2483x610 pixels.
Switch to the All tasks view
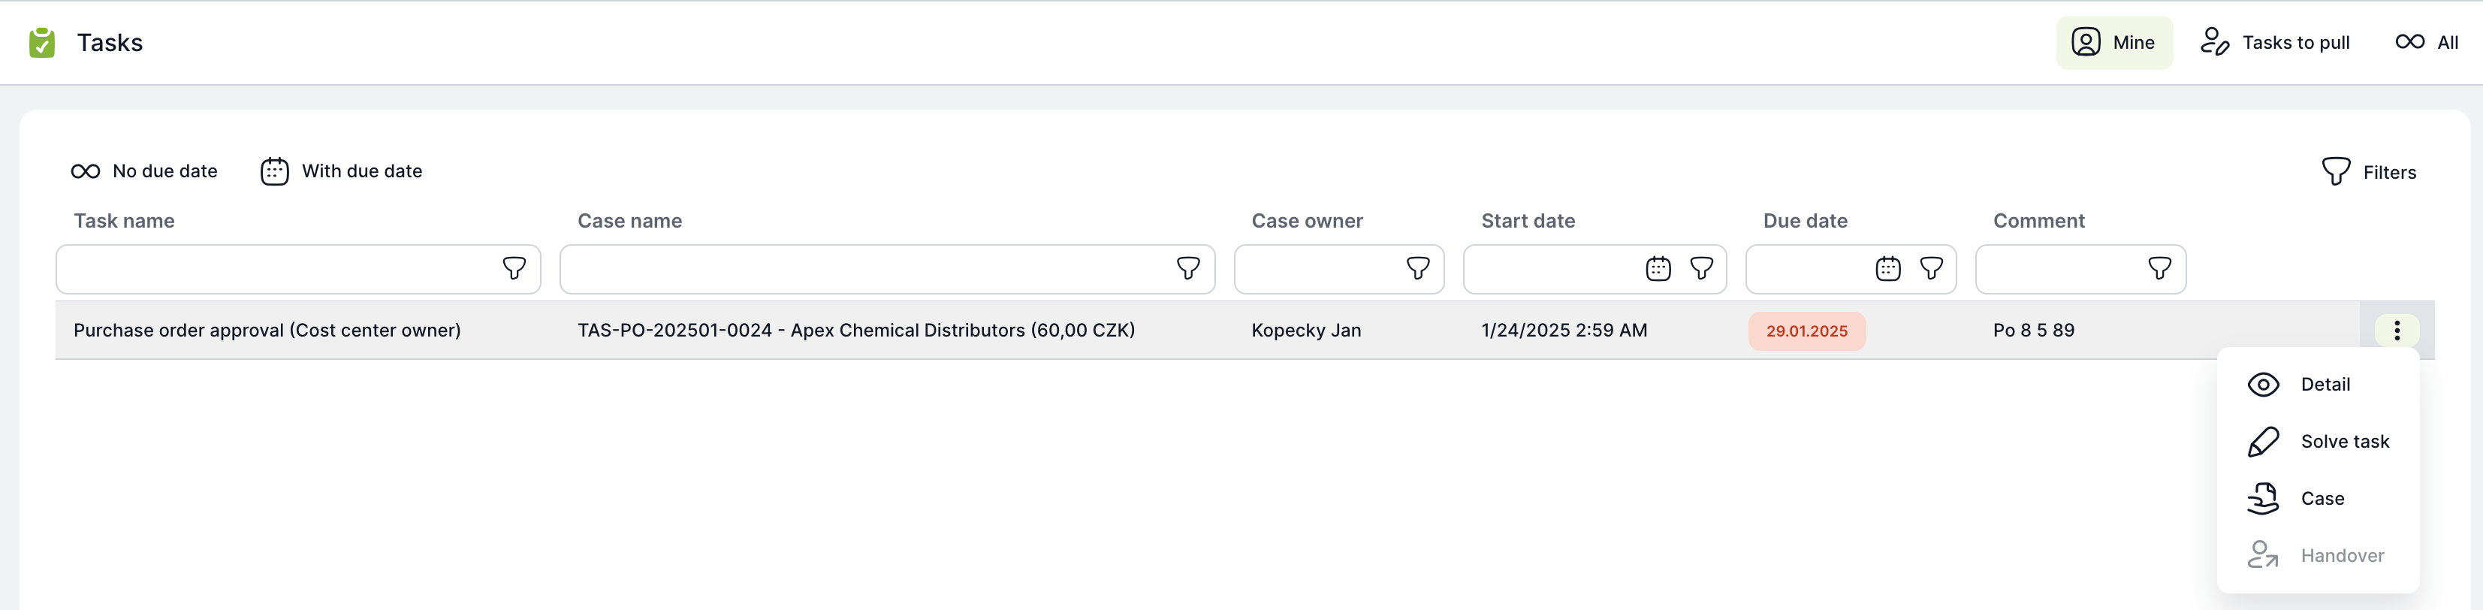coord(2426,42)
